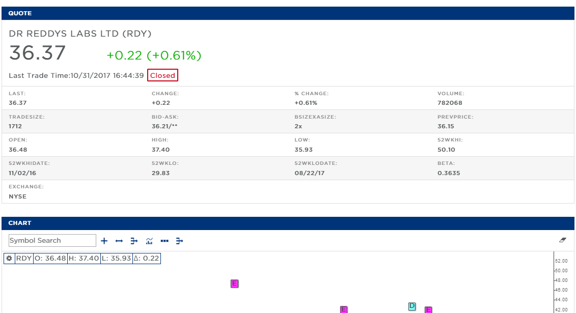576x313 pixels.
Task: Open the ellipsis more-options icon
Action: (x=164, y=240)
